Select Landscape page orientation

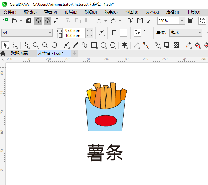click(124, 33)
